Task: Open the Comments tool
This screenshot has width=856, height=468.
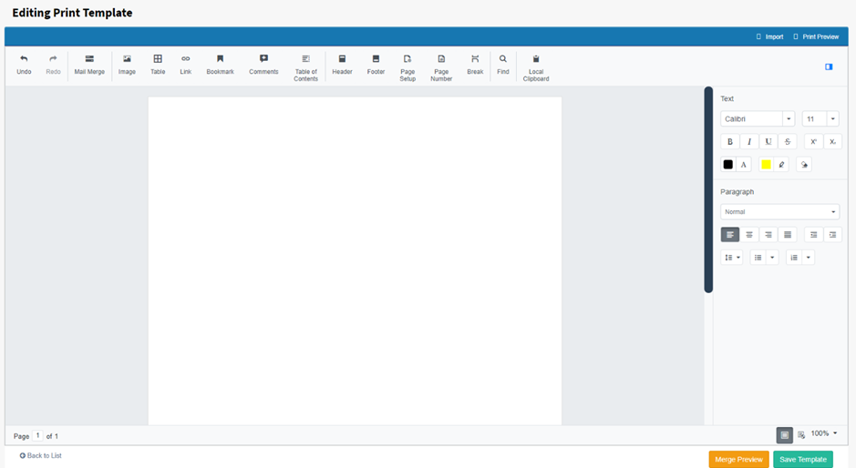Action: (x=263, y=65)
